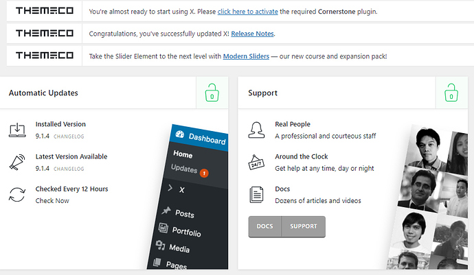
Task: Click the Themeco logo in the first notice
Action: (x=45, y=11)
